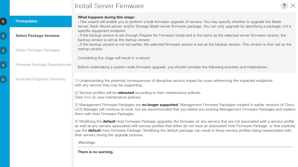Follow the "here" maintenance policies link
The height and width of the screenshot is (167, 298).
tap(88, 97)
